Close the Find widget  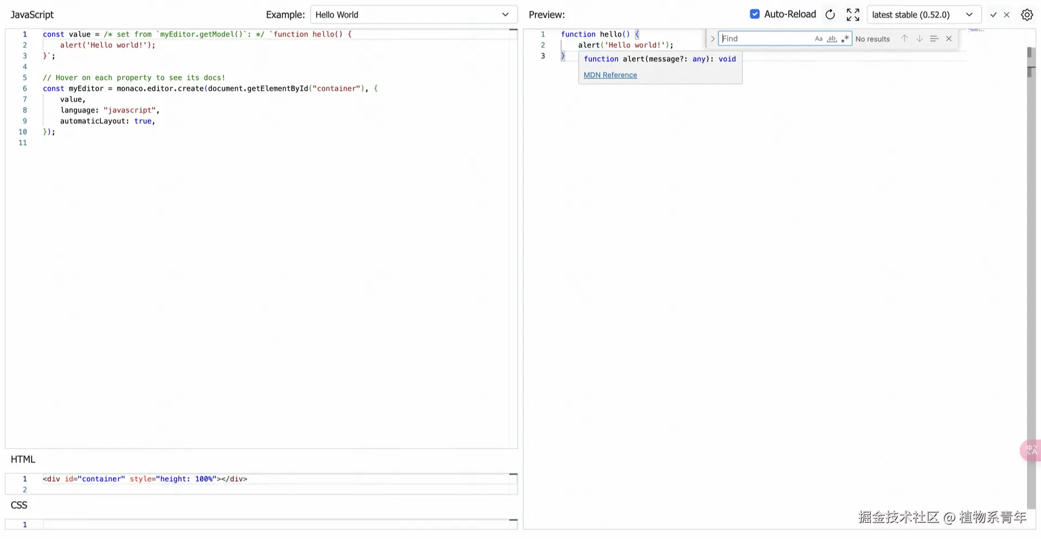point(949,39)
